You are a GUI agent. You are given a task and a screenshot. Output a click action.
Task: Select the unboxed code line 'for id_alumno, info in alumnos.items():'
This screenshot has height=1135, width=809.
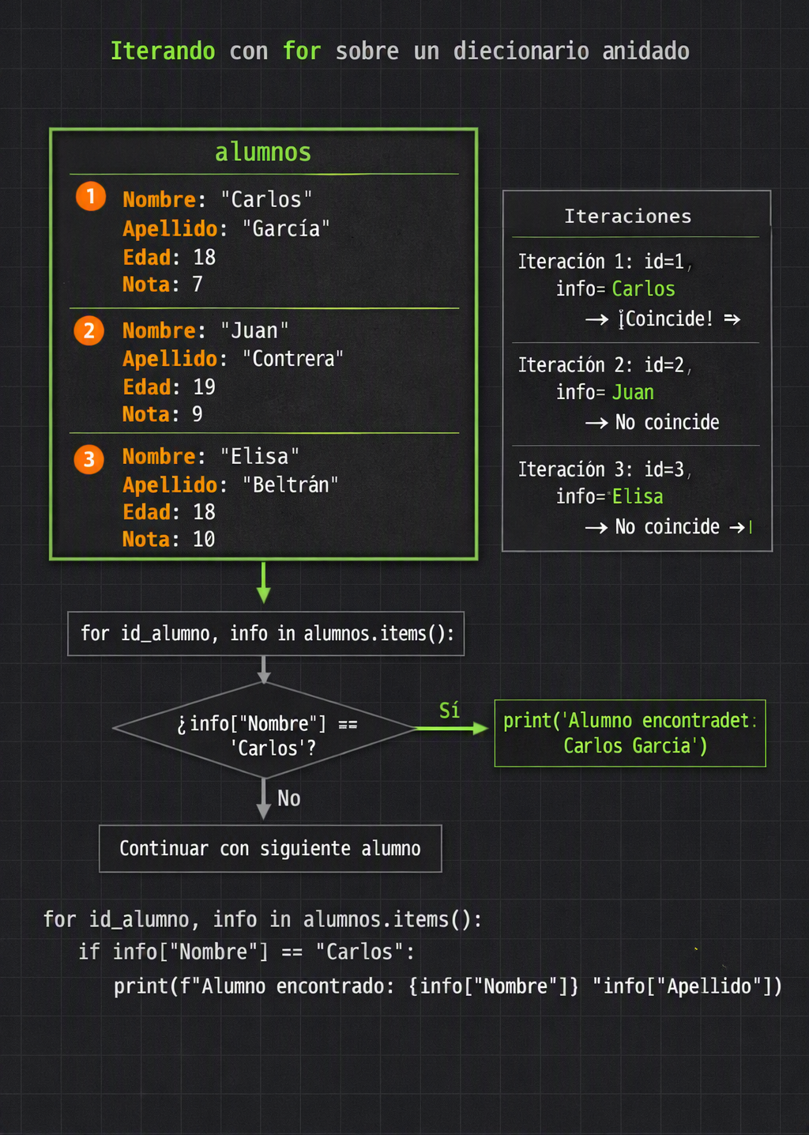262,920
